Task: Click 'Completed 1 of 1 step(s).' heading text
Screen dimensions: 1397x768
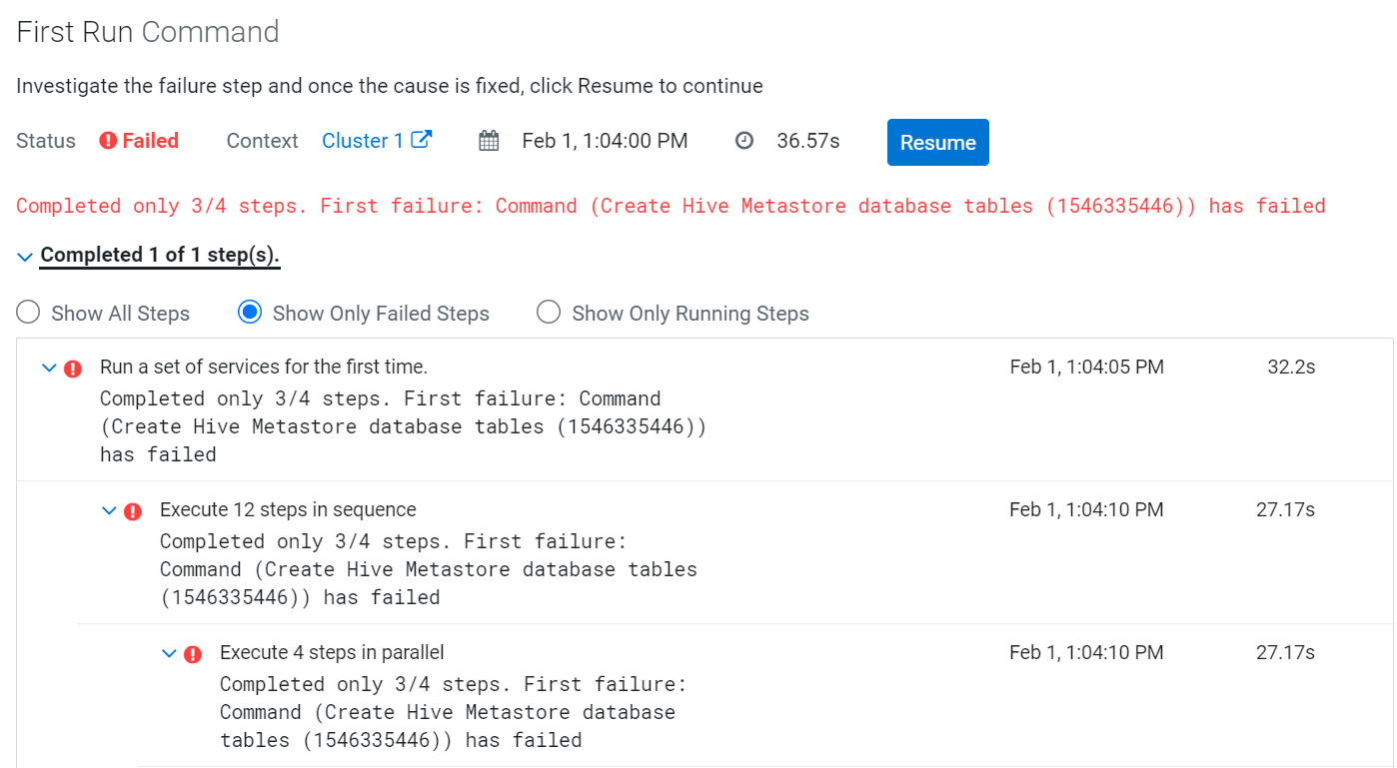Action: click(160, 255)
